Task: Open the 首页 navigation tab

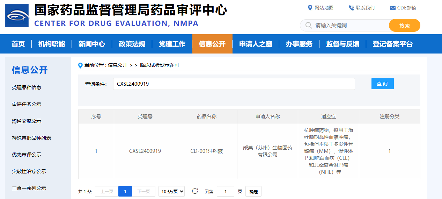Action: pos(18,44)
